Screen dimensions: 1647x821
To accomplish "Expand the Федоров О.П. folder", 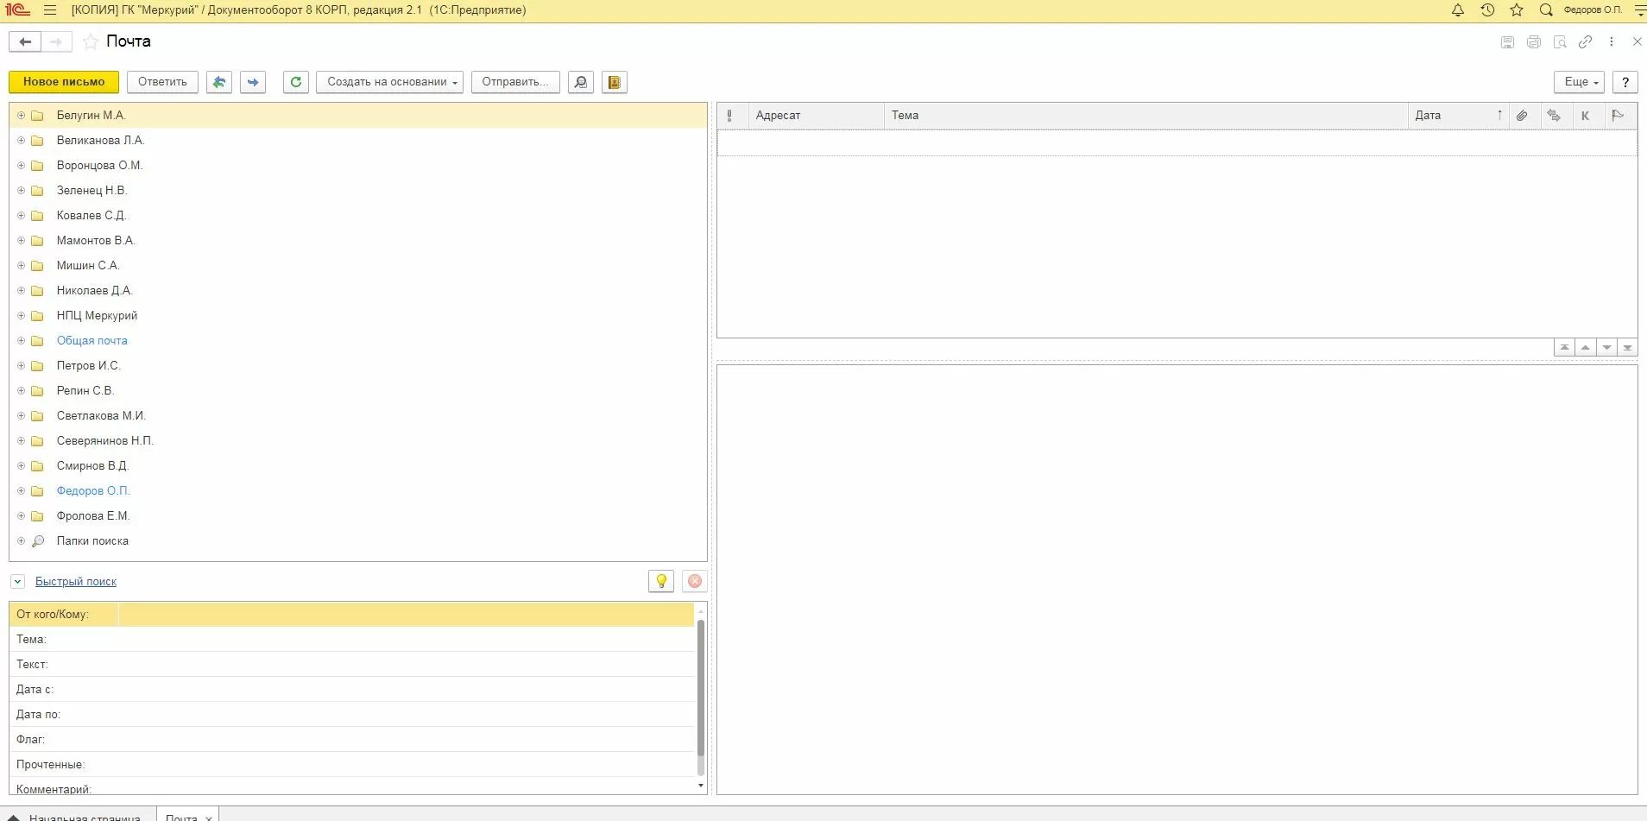I will (x=22, y=491).
